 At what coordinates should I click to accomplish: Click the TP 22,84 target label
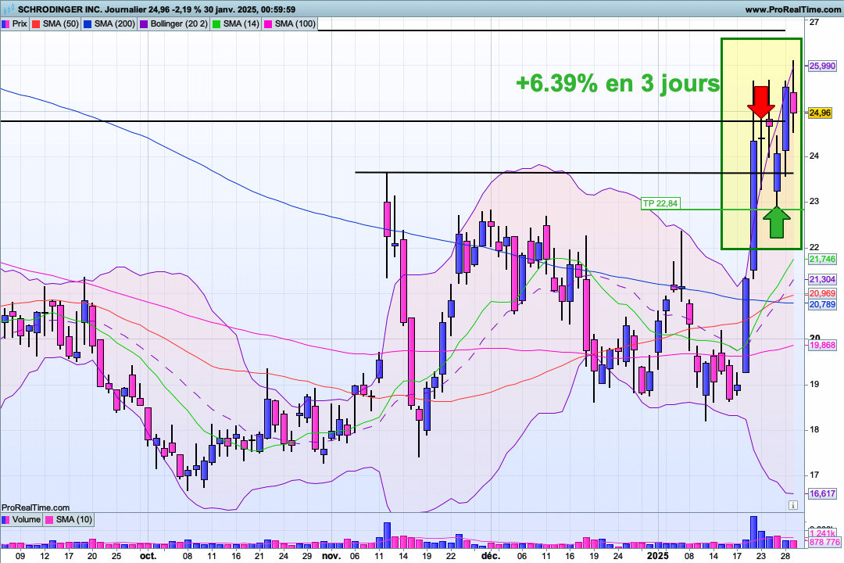click(x=660, y=203)
